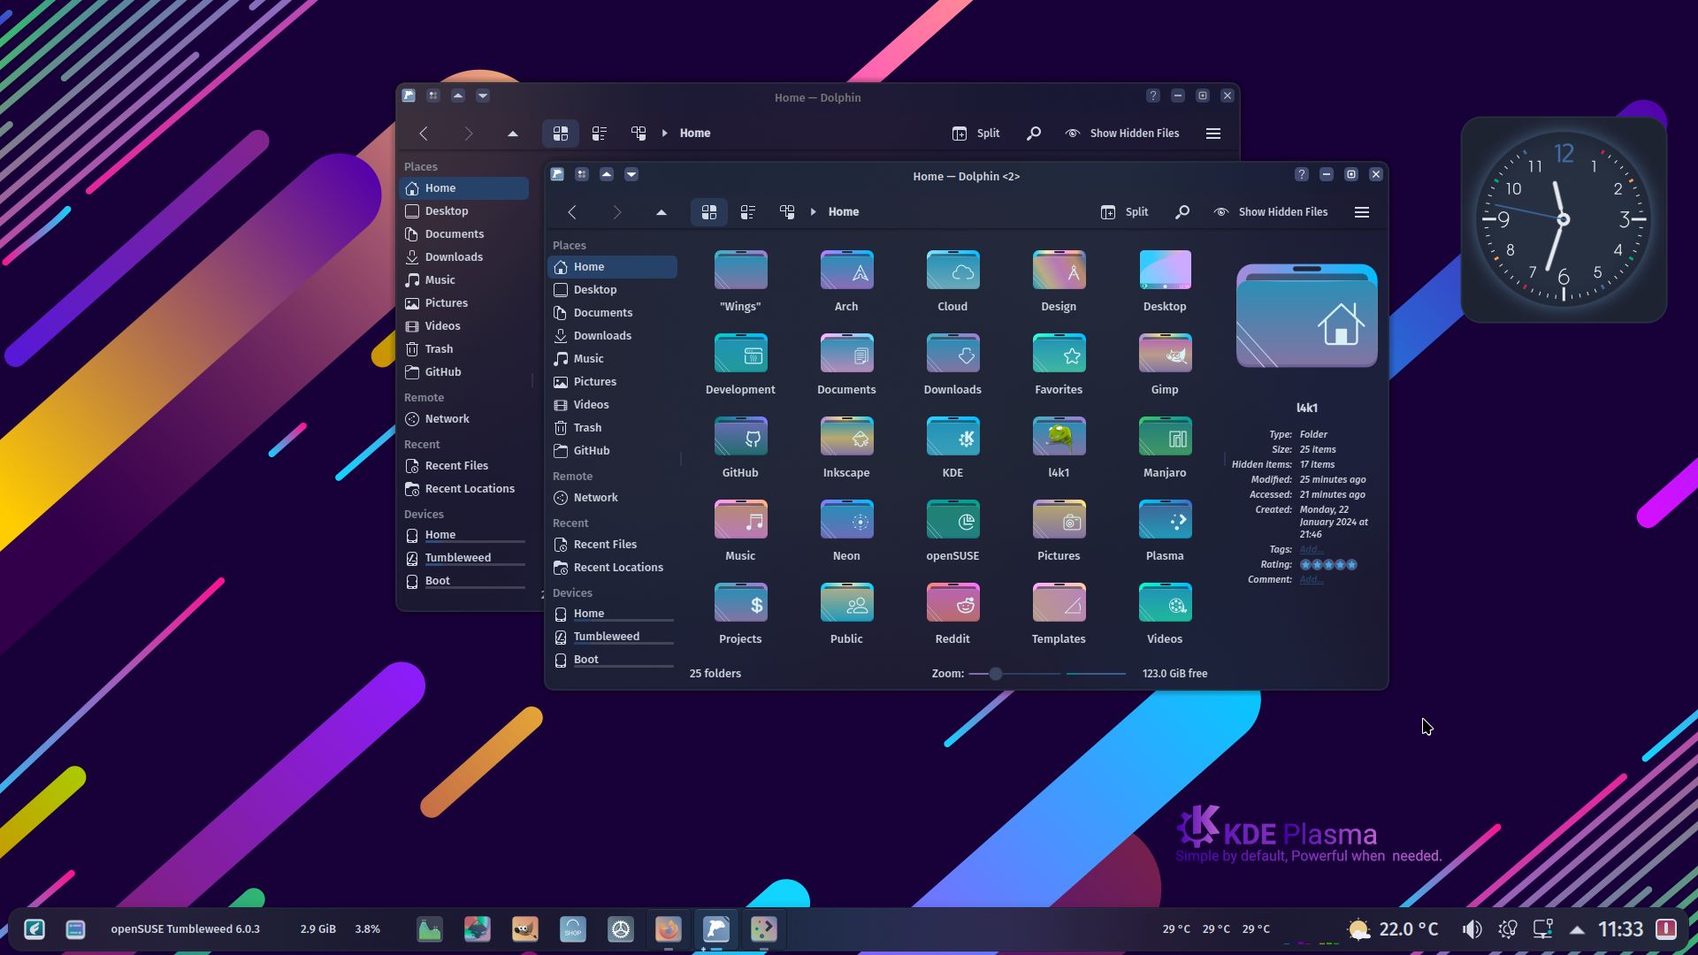Screen dimensions: 1698x955
Task: Open the Cloud folder
Action: coord(952,281)
